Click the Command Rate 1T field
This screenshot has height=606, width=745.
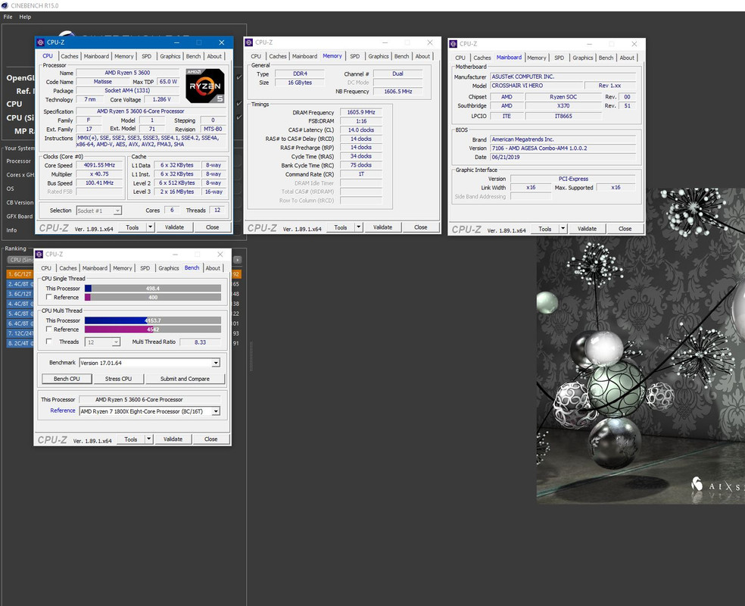(361, 174)
